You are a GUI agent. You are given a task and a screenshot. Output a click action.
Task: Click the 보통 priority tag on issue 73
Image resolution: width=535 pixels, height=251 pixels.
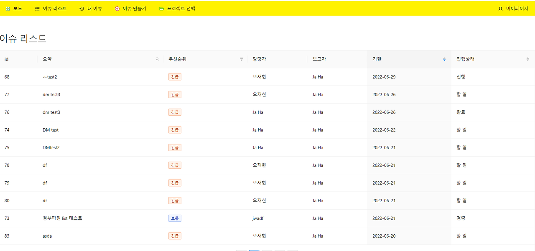(x=175, y=218)
